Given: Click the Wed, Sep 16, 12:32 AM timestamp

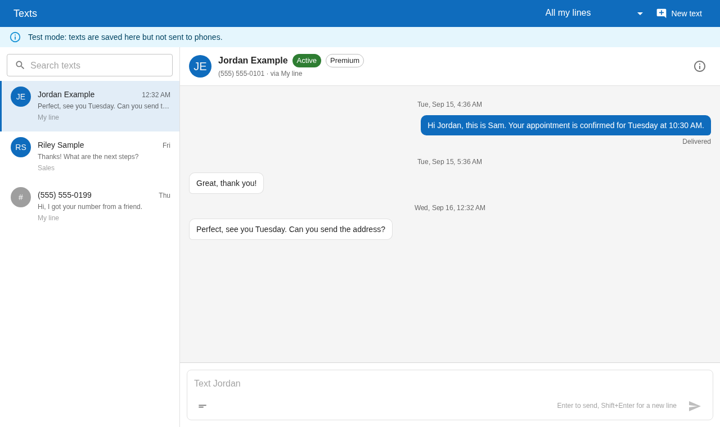Looking at the screenshot, I should (x=450, y=208).
